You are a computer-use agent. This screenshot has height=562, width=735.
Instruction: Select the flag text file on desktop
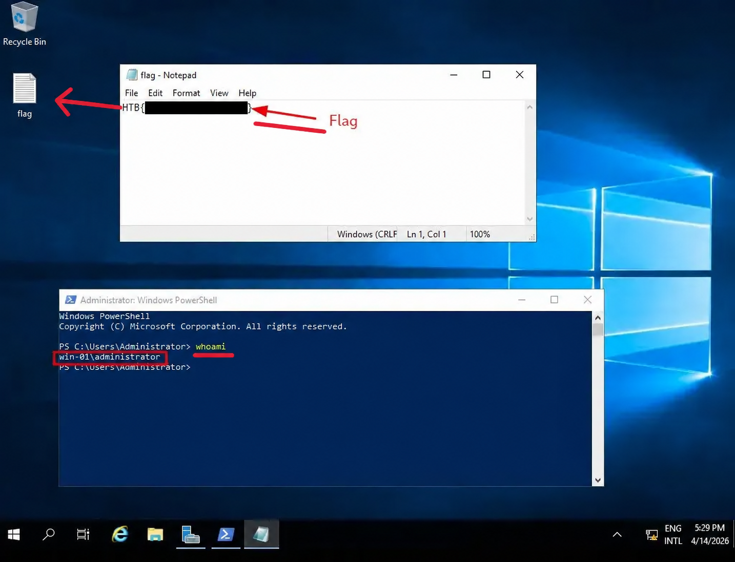pos(25,96)
